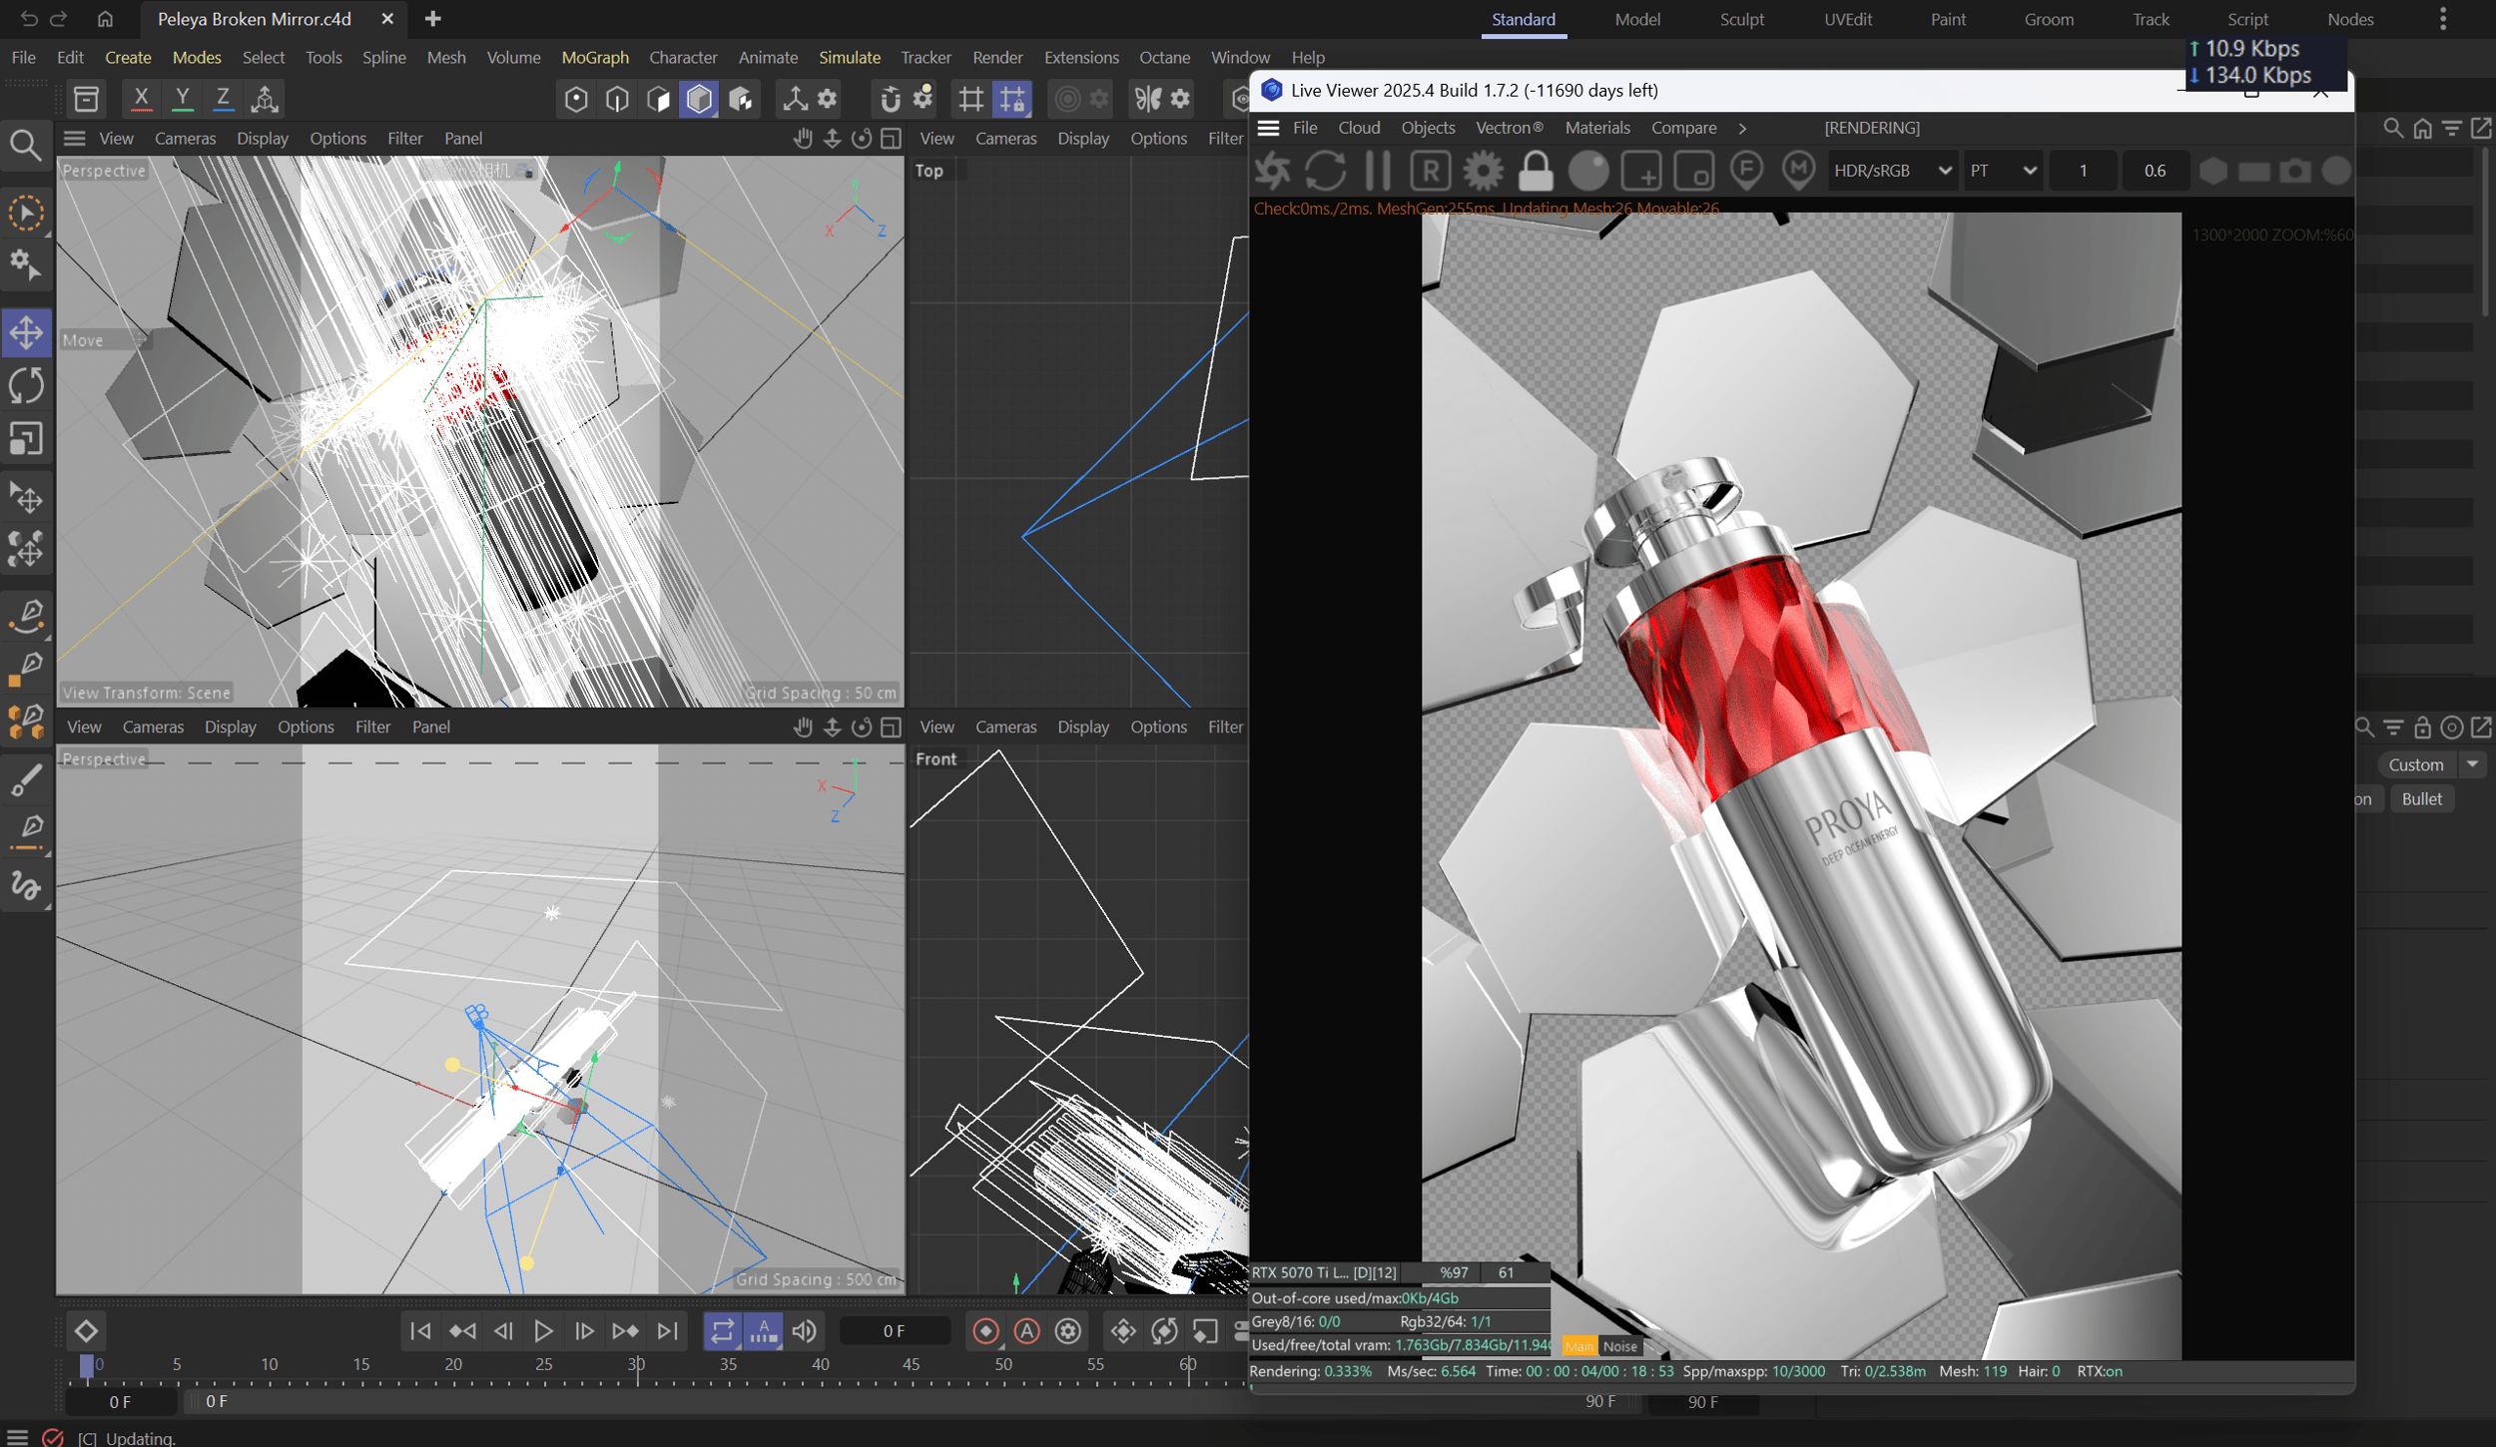Click the render region R icon
Viewport: 2496px width, 1447px height.
(x=1431, y=171)
